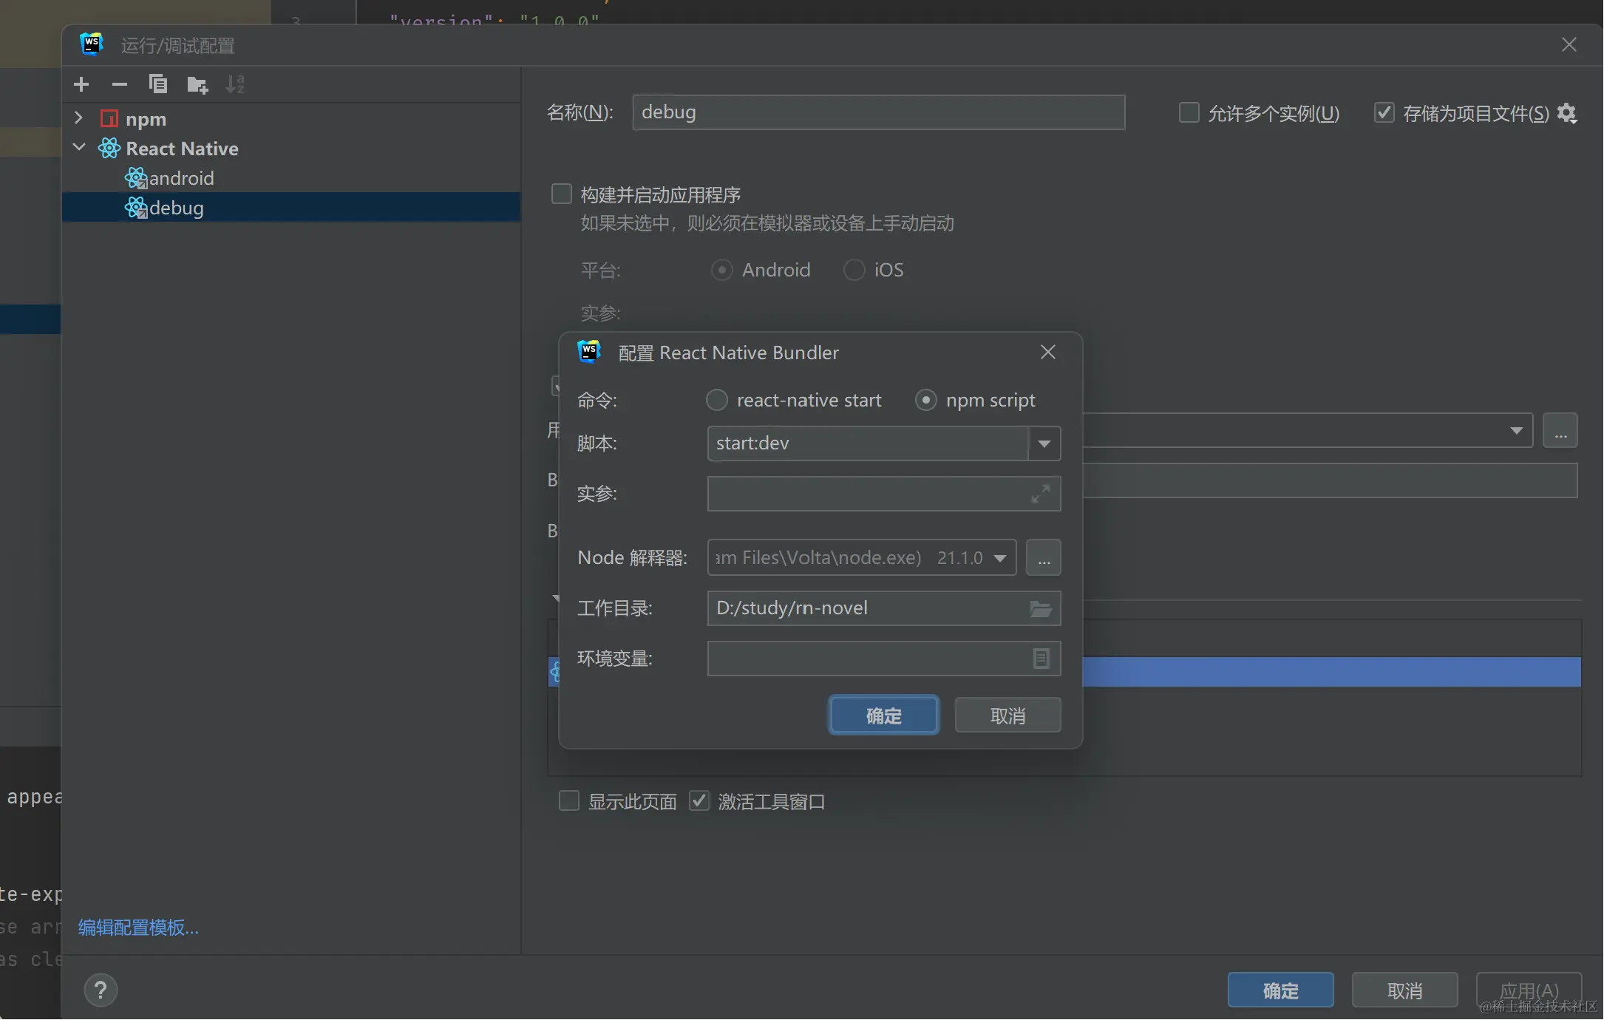Click the configuration name field
Viewport: 1604px width, 1020px height.
tap(879, 112)
